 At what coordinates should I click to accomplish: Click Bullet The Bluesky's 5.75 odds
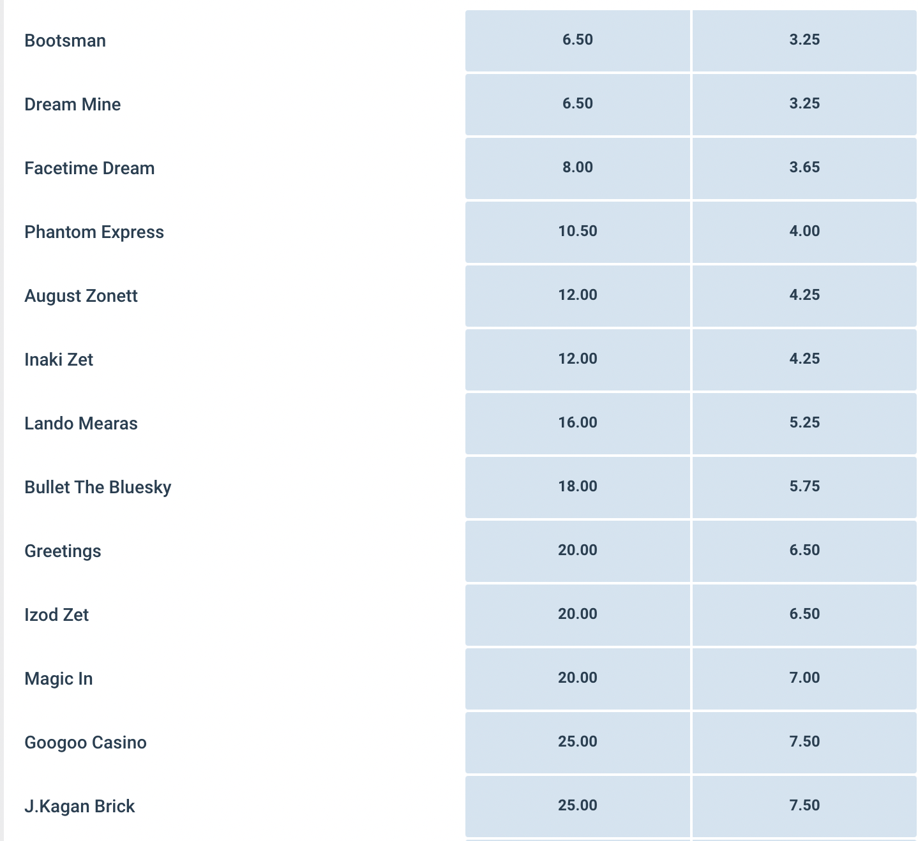pyautogui.click(x=804, y=486)
